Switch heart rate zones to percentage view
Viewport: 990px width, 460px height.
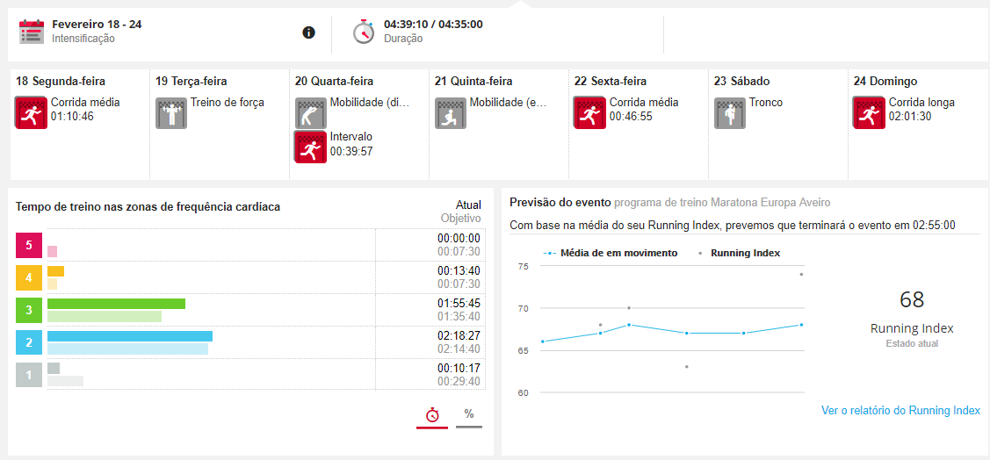click(x=469, y=415)
